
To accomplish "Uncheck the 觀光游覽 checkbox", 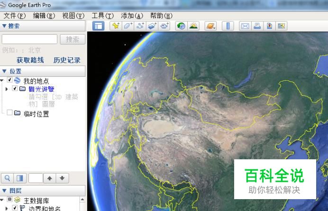I will 15,88.
